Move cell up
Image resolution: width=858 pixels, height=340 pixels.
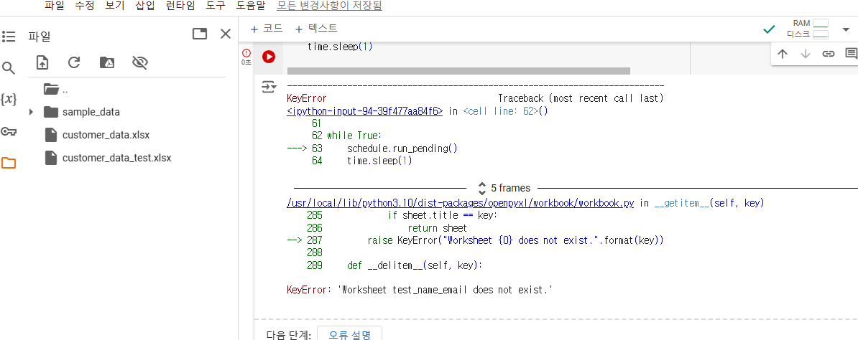pyautogui.click(x=783, y=54)
